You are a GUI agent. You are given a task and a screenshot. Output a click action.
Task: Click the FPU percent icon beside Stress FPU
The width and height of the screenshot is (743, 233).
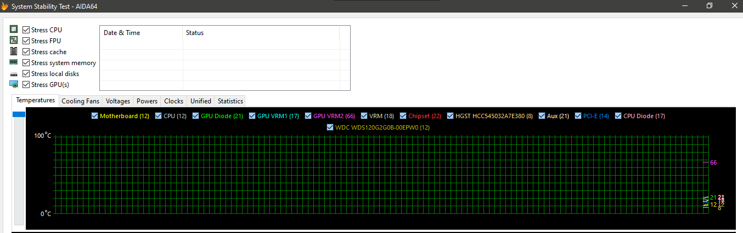(x=14, y=40)
